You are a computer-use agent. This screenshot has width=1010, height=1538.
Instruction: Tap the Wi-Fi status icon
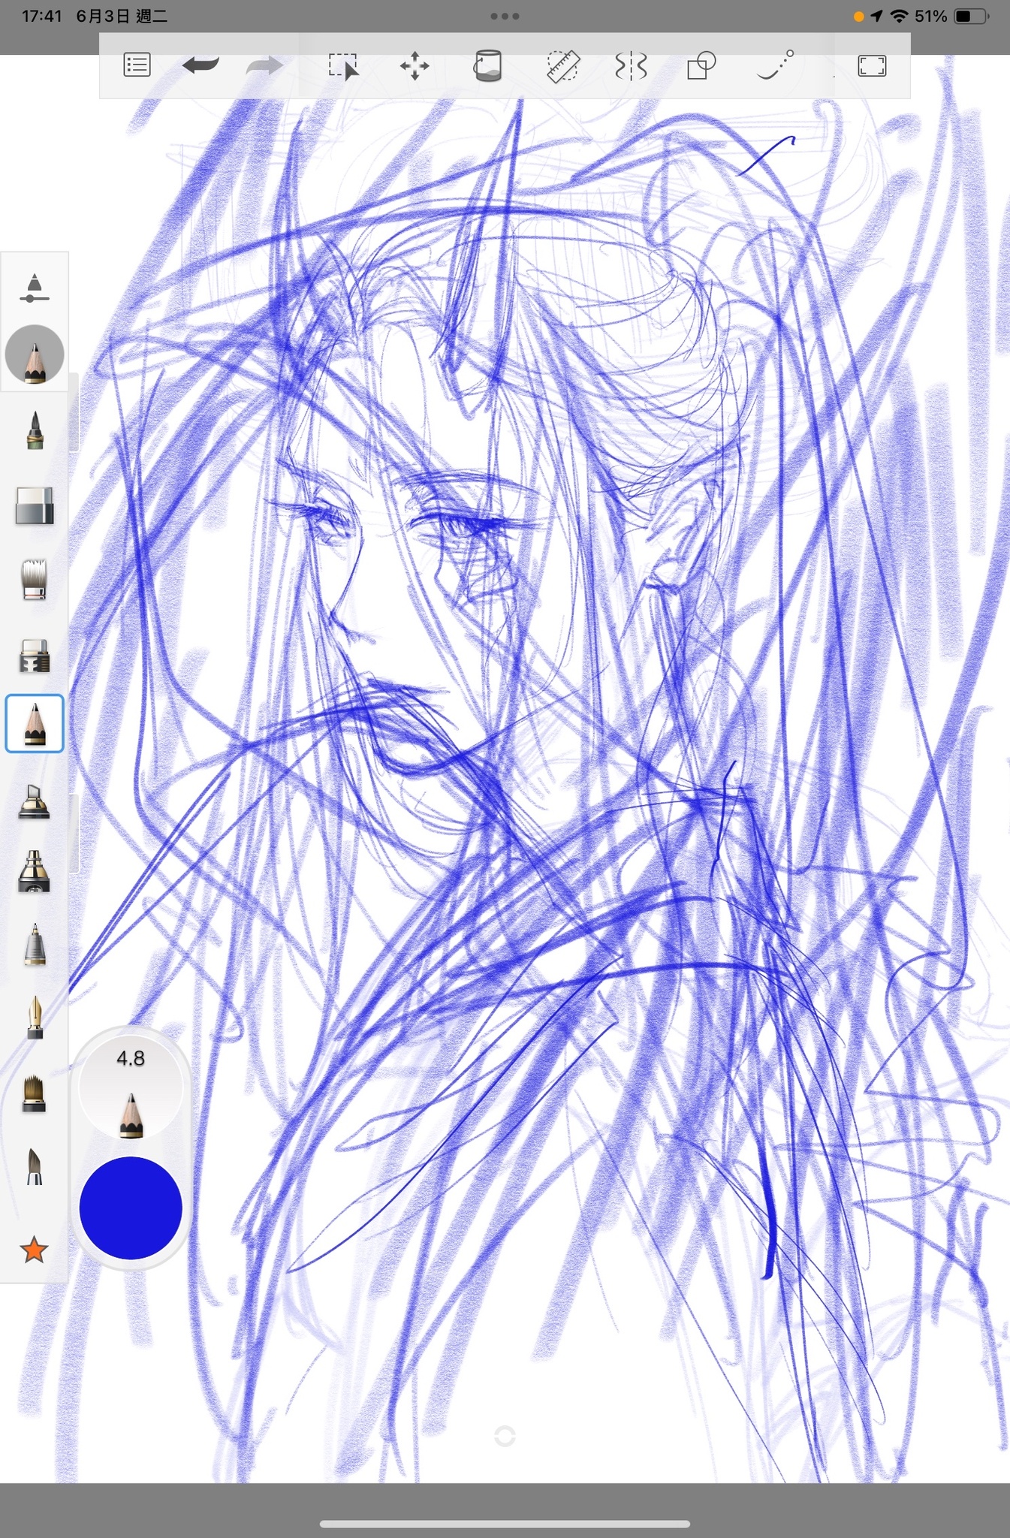tap(899, 16)
